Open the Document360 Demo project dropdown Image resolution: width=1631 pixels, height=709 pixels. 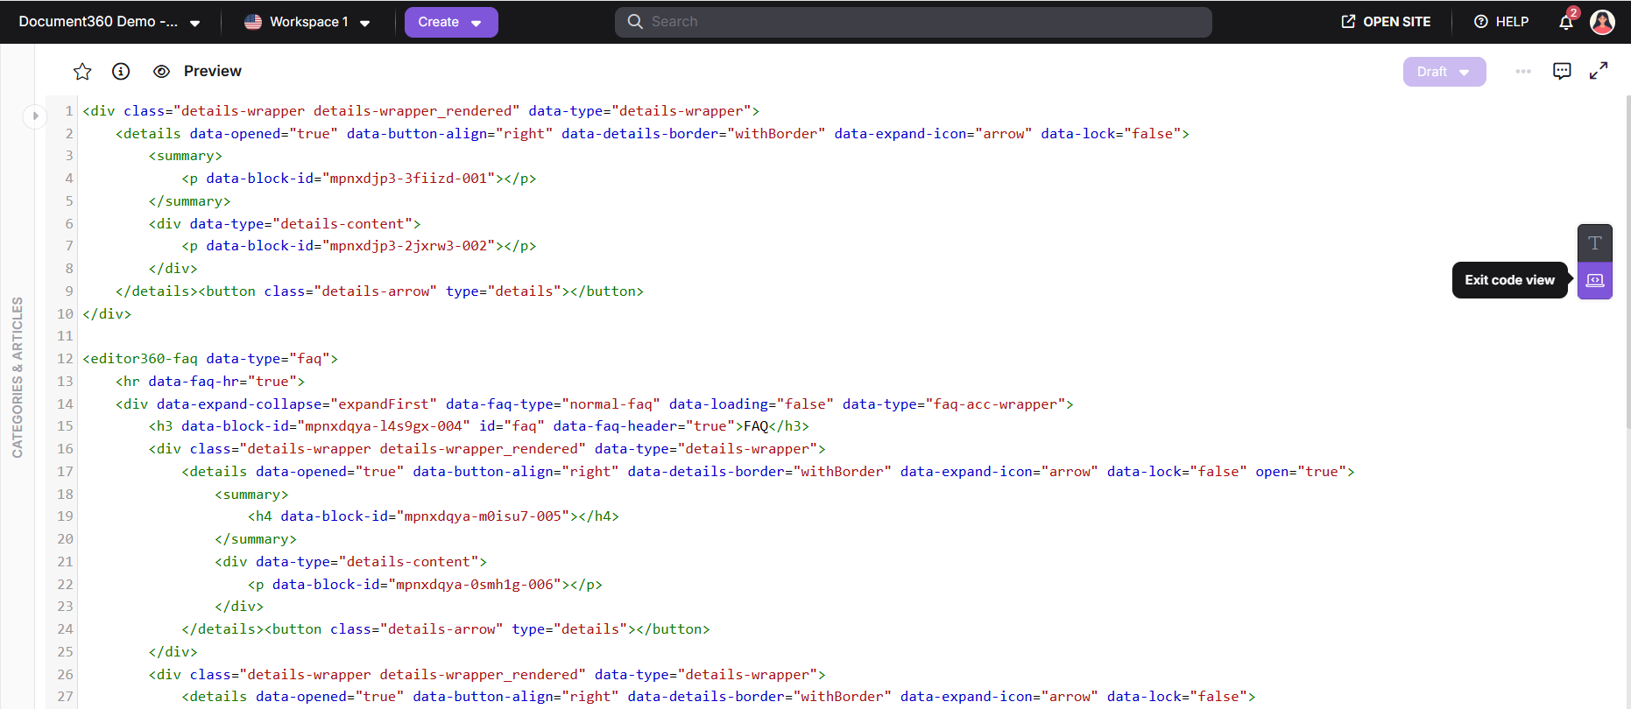[x=109, y=22]
